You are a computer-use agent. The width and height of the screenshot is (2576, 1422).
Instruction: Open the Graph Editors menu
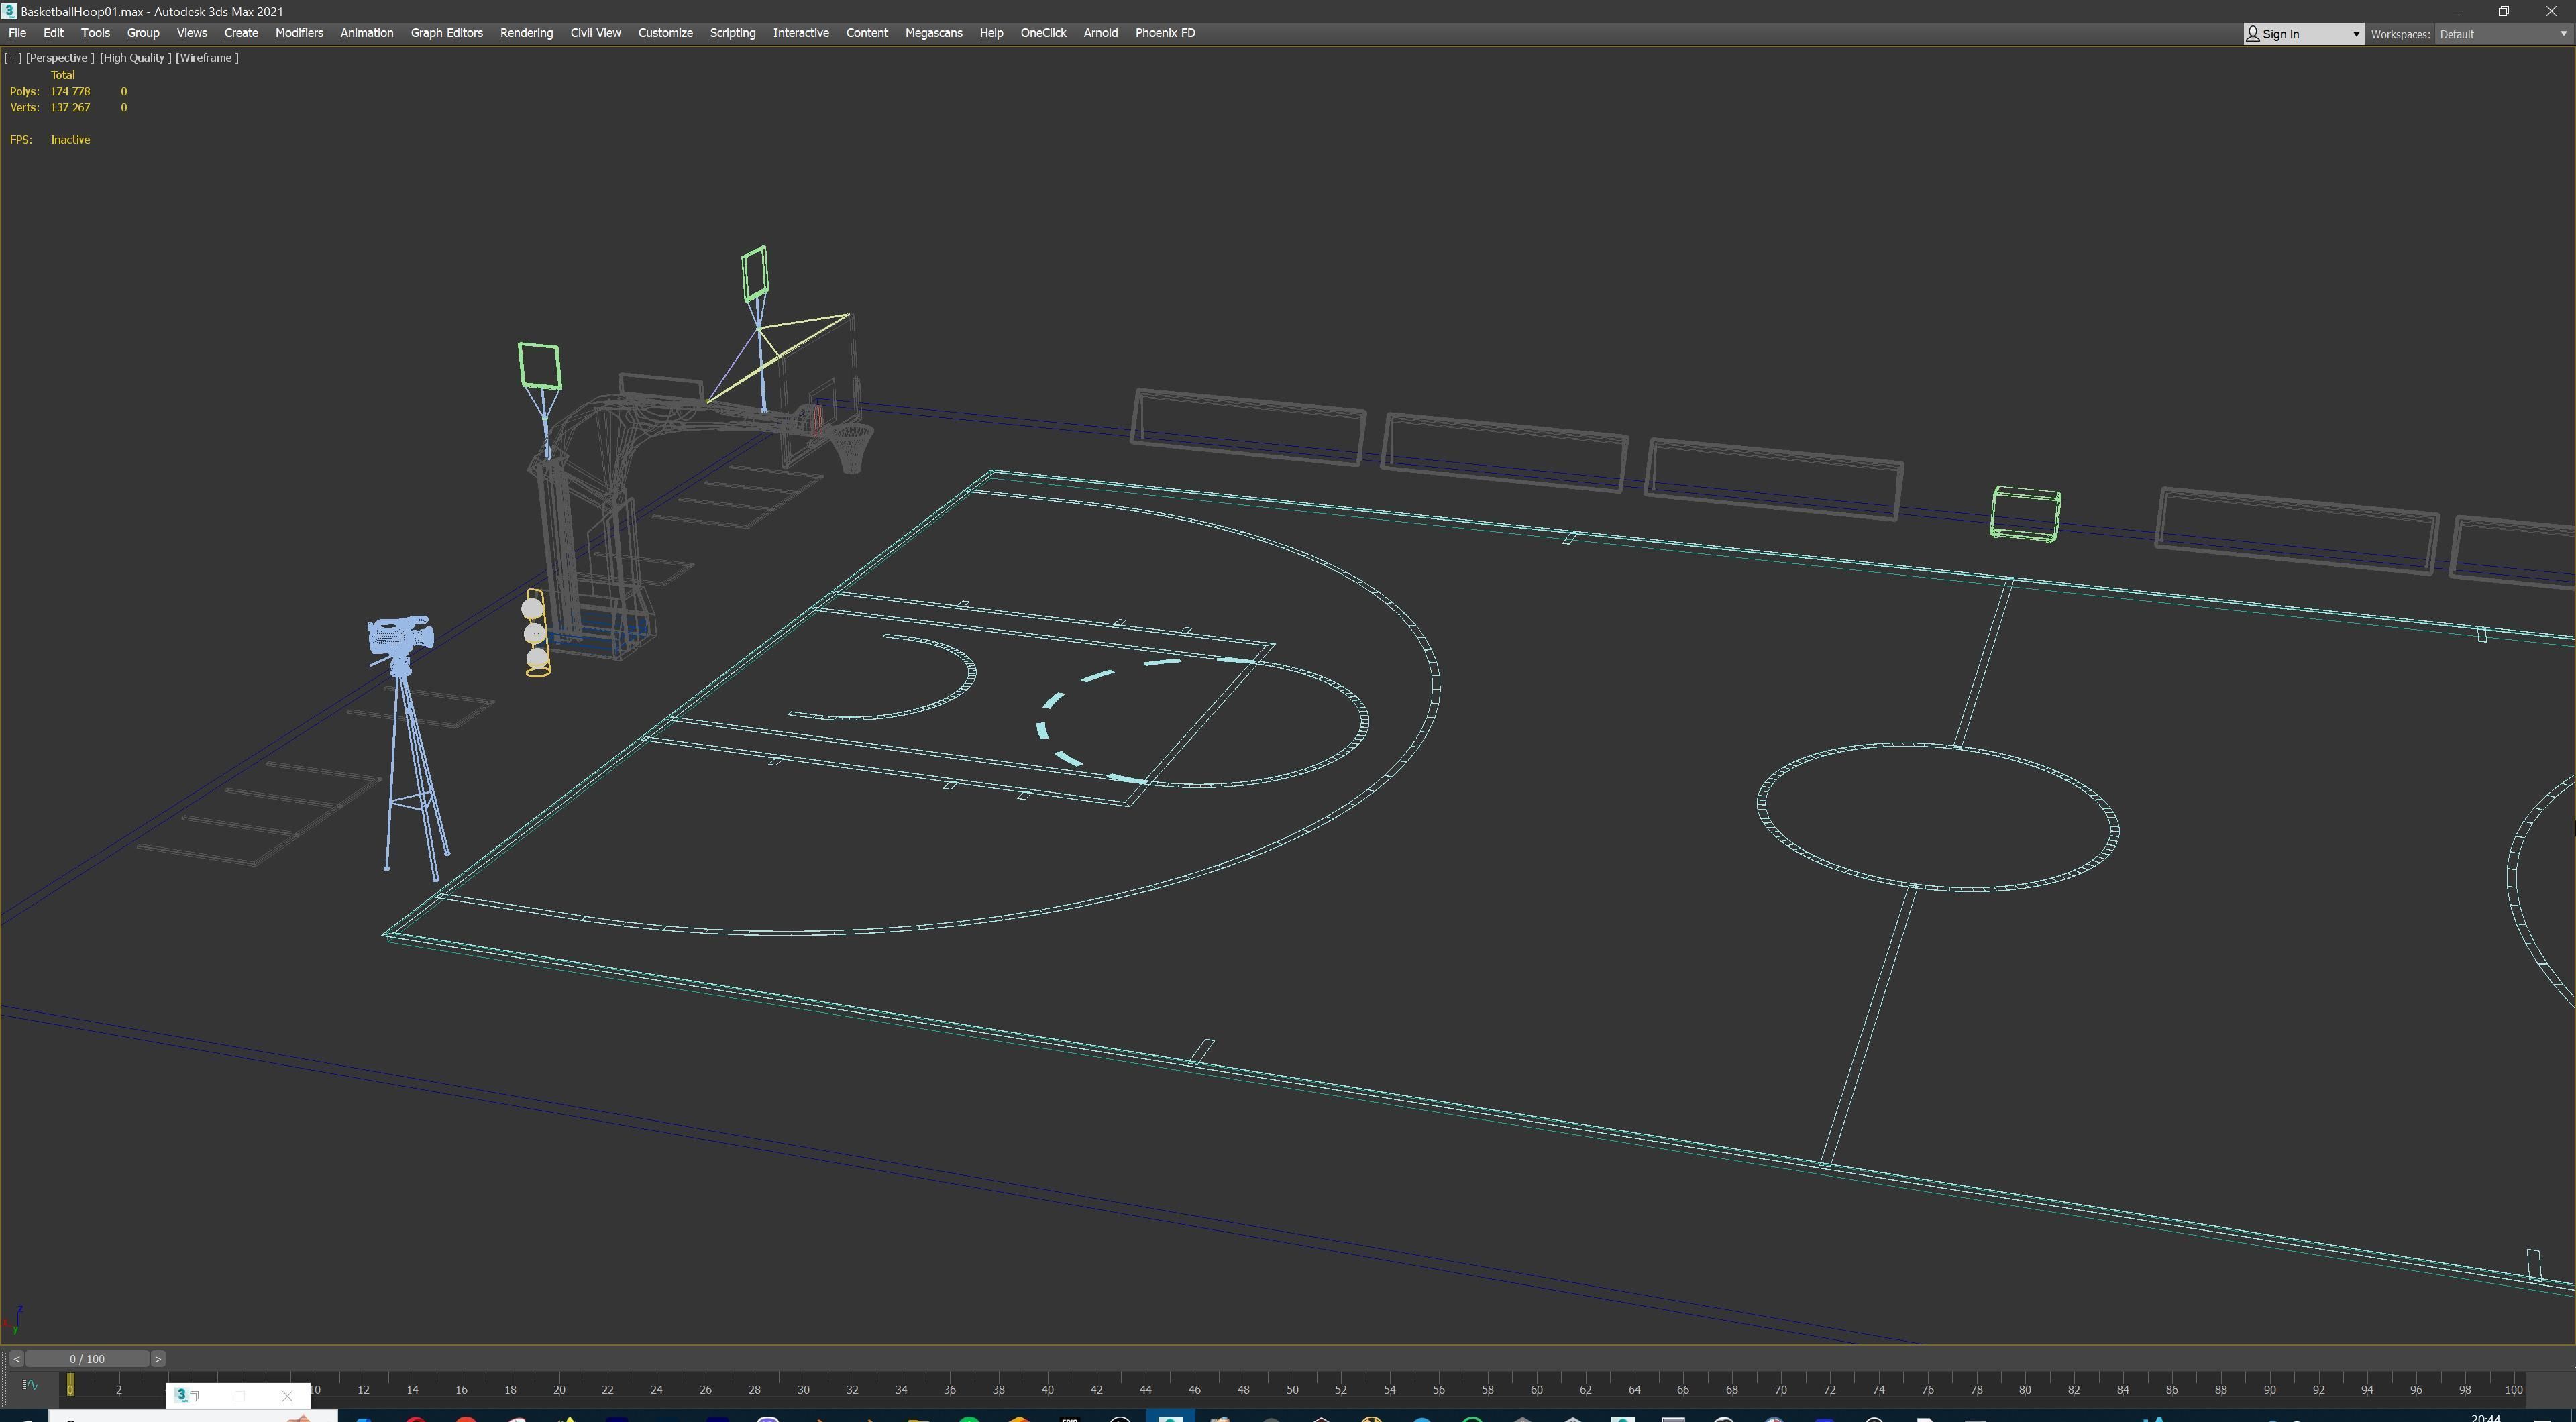click(x=446, y=33)
